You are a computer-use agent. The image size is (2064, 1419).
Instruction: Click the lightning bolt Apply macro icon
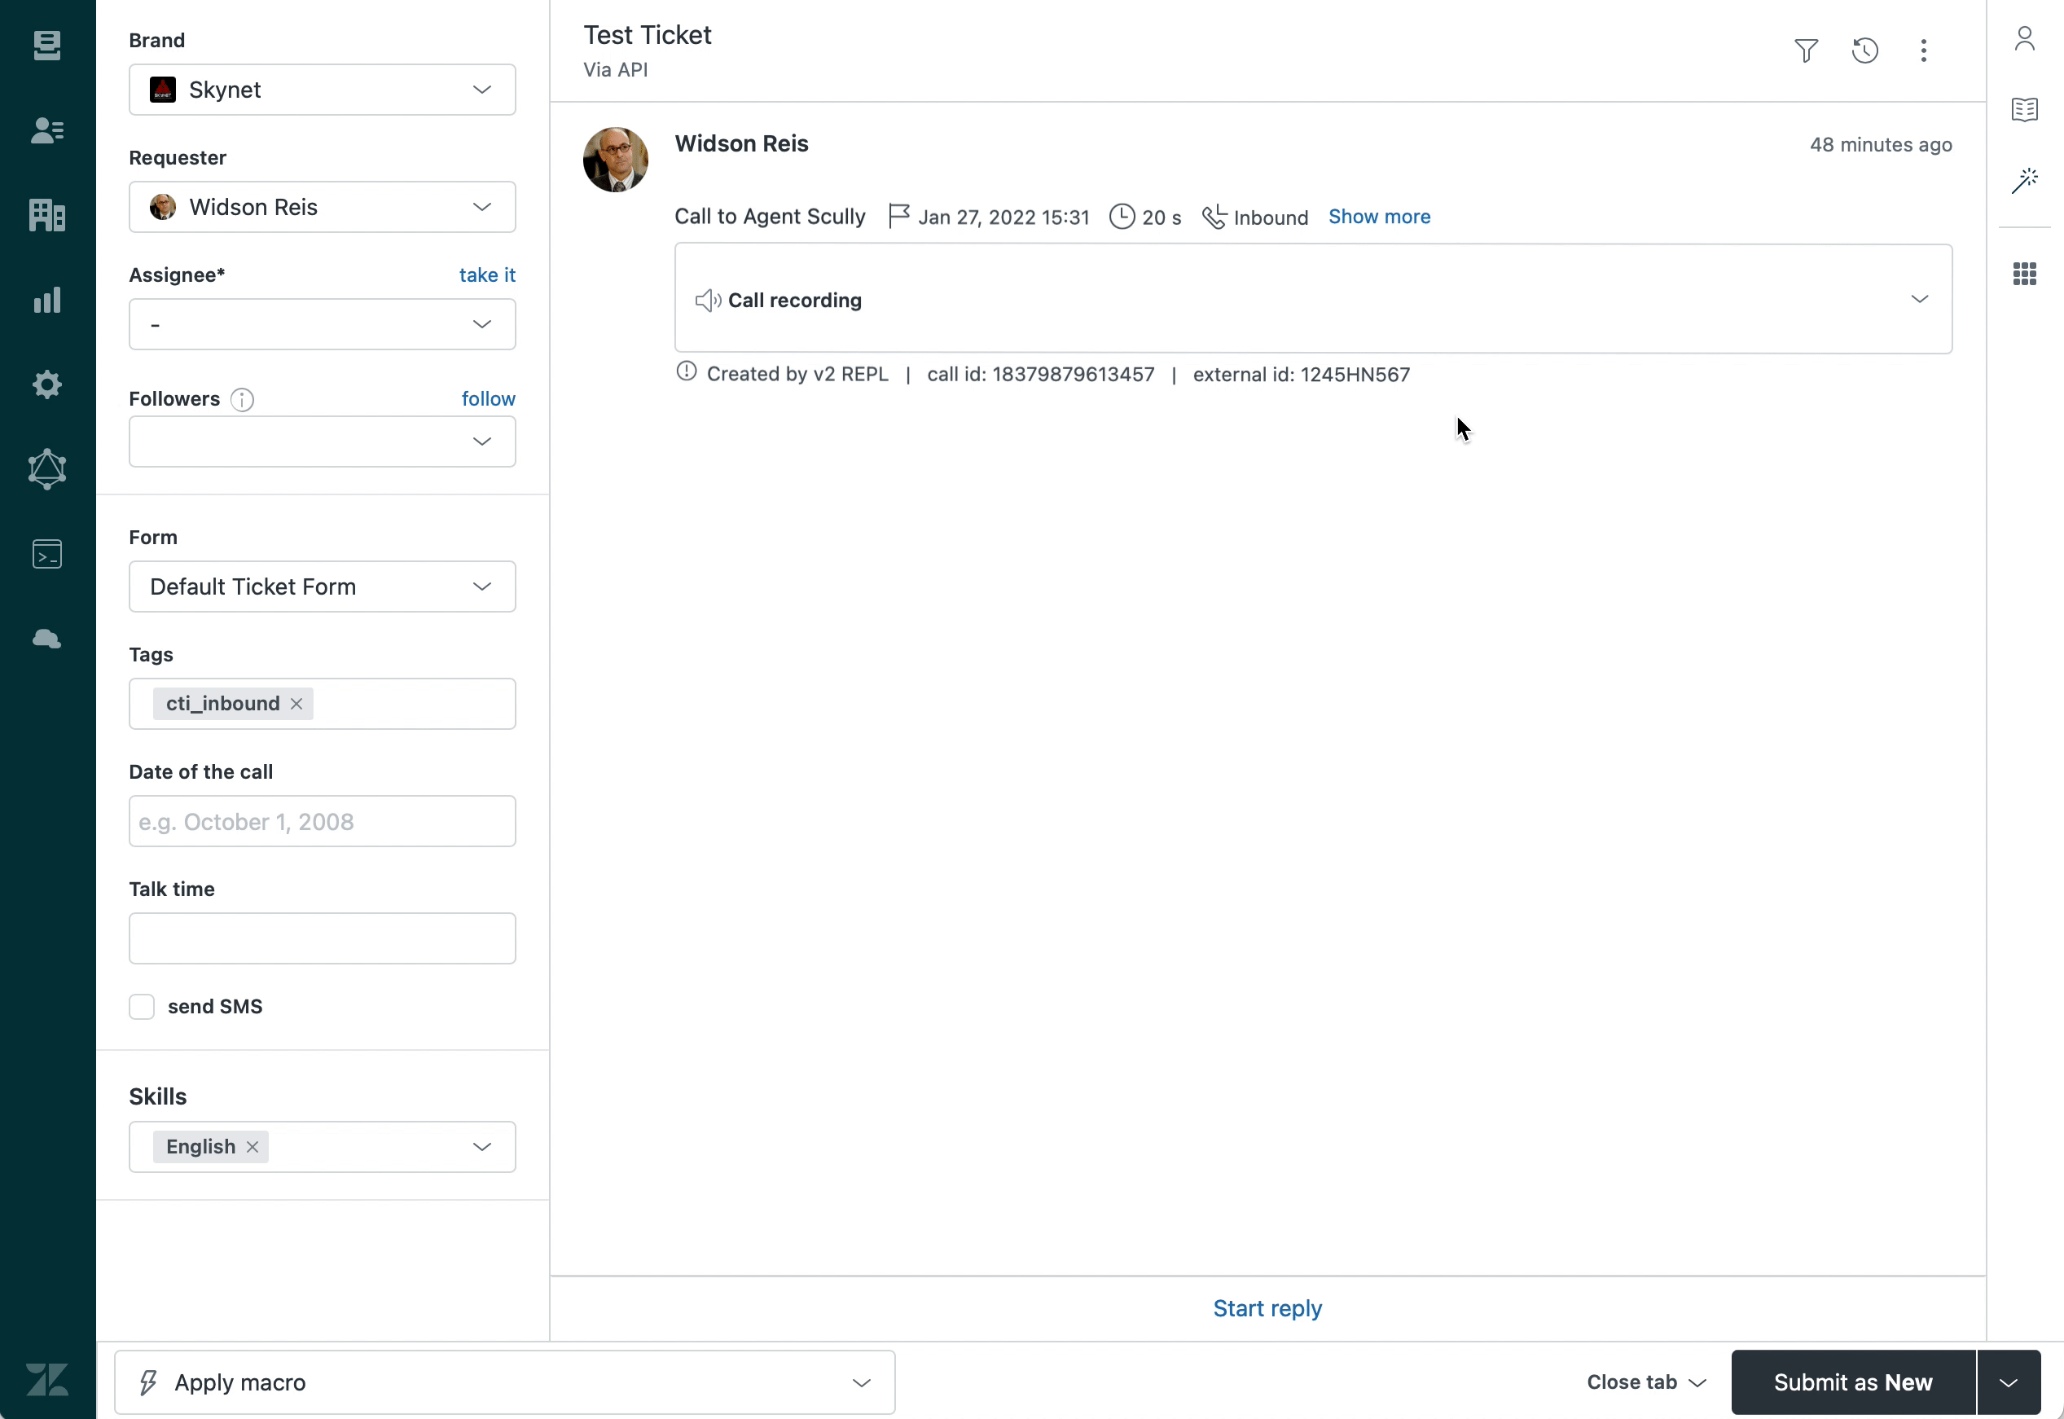(x=149, y=1383)
